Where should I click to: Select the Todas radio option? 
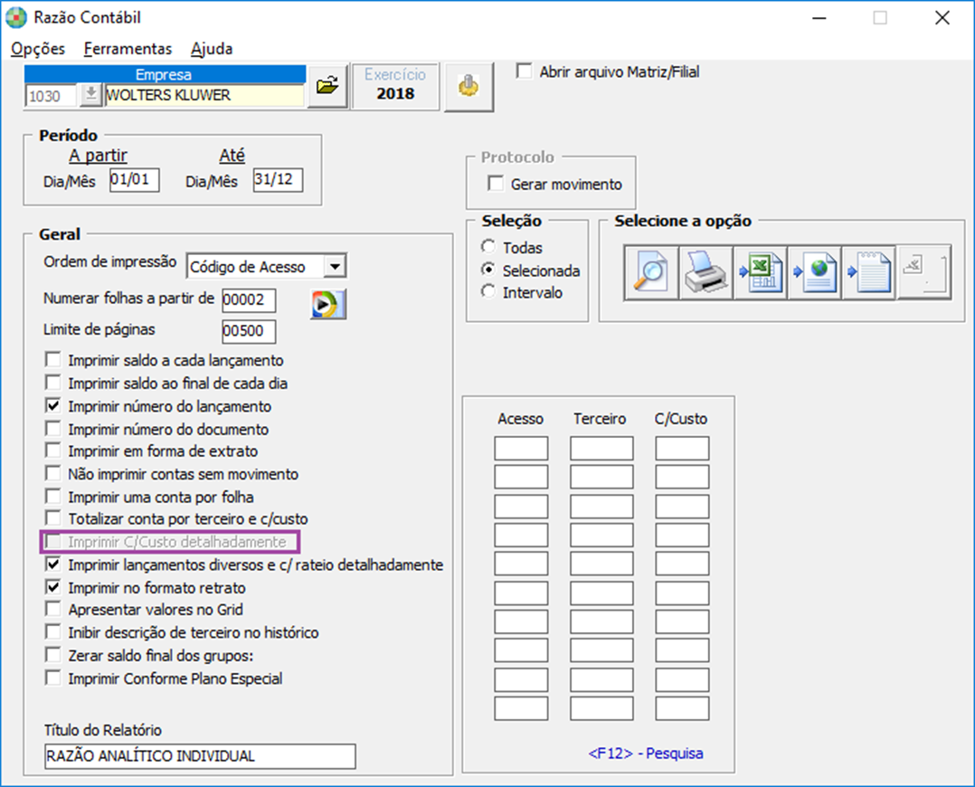[x=488, y=247]
